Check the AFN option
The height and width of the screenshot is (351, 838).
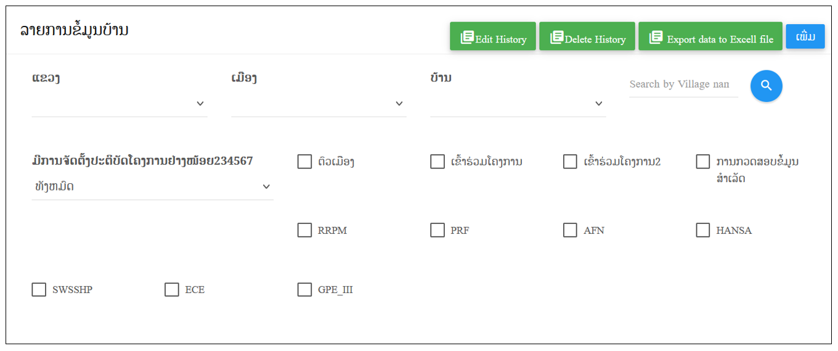pos(570,230)
